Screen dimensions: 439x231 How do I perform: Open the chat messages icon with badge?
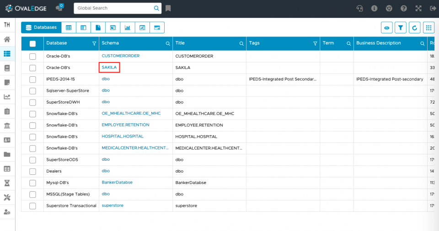[59, 8]
